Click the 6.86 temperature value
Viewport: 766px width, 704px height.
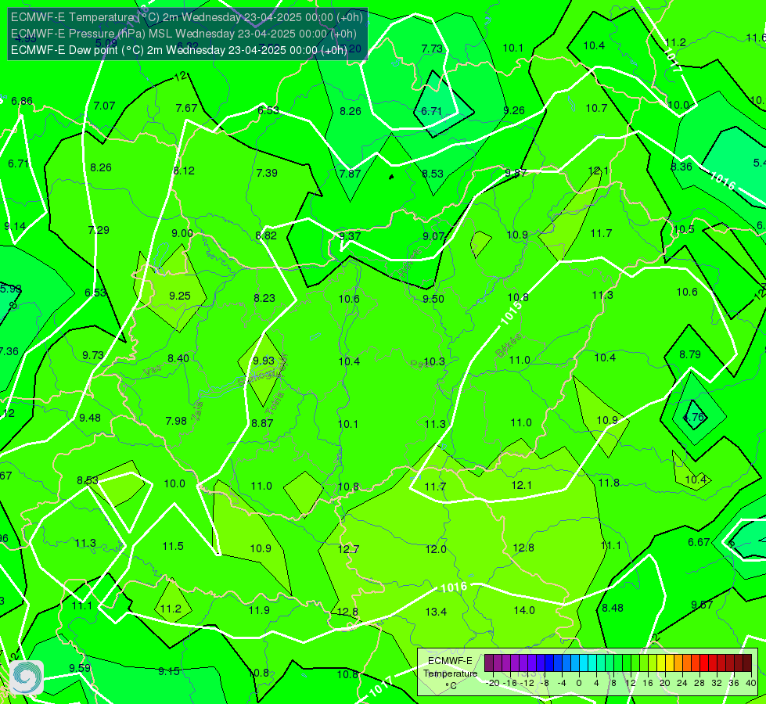(22, 101)
